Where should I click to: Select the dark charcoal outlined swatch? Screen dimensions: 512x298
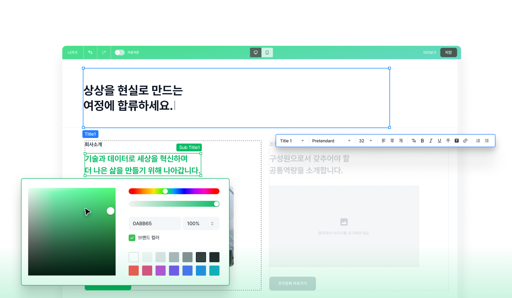point(201,257)
